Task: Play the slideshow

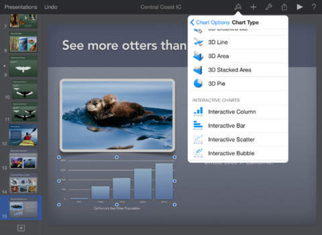Action: coord(300,7)
